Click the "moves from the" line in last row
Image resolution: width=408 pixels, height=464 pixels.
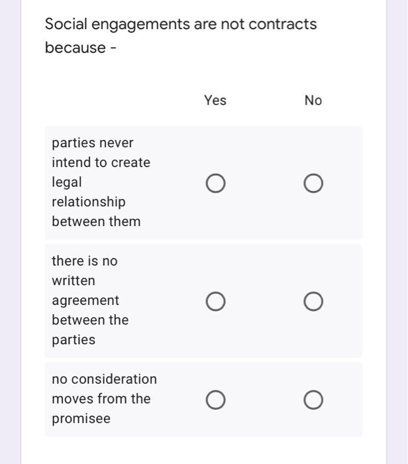pos(101,399)
